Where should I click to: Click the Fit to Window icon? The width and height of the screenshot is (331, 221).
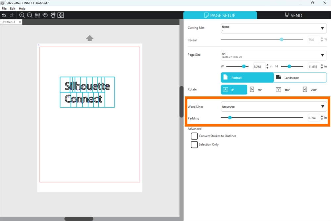point(61,15)
